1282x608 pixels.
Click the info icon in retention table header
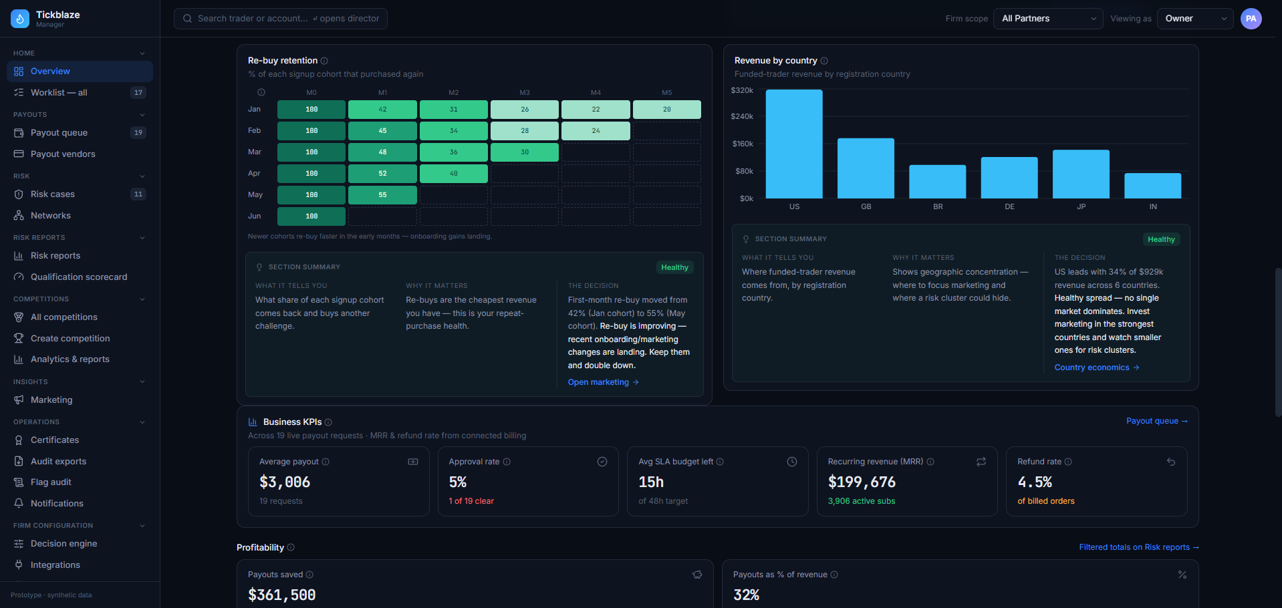coord(261,93)
